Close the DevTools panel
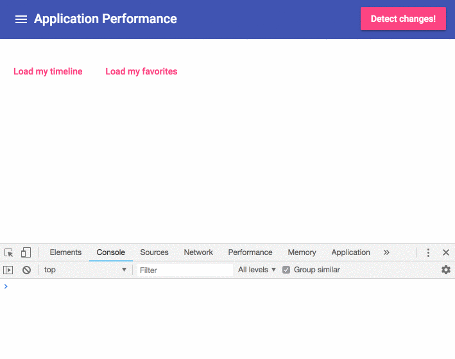The image size is (455, 359). [446, 252]
